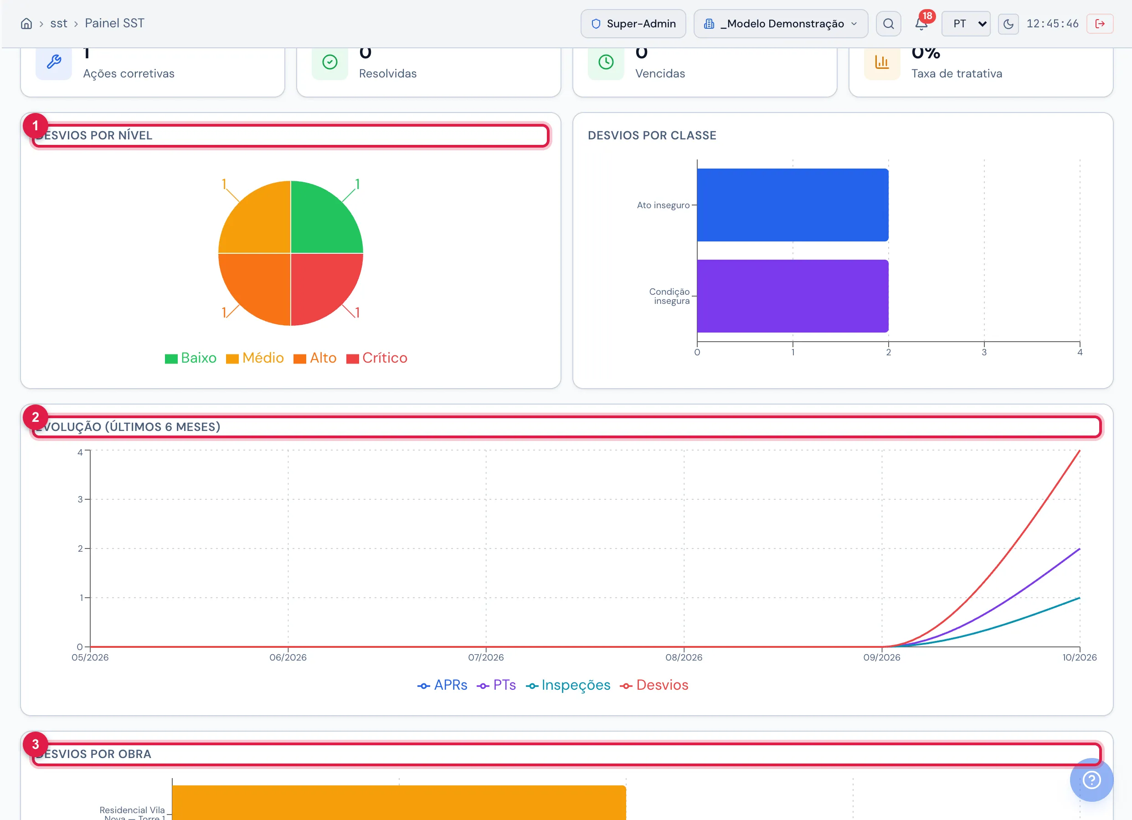
Task: Open the PT language dropdown
Action: (x=966, y=23)
